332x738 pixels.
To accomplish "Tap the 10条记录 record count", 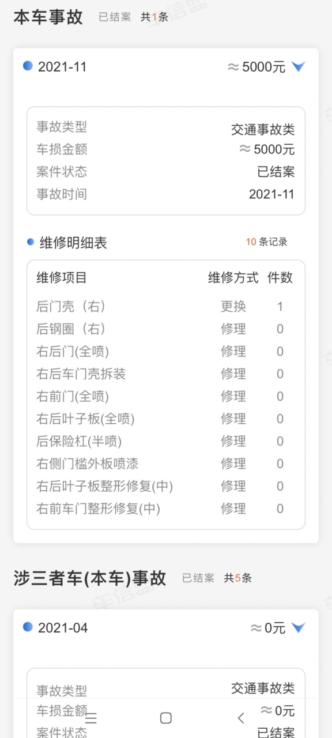I will [266, 242].
